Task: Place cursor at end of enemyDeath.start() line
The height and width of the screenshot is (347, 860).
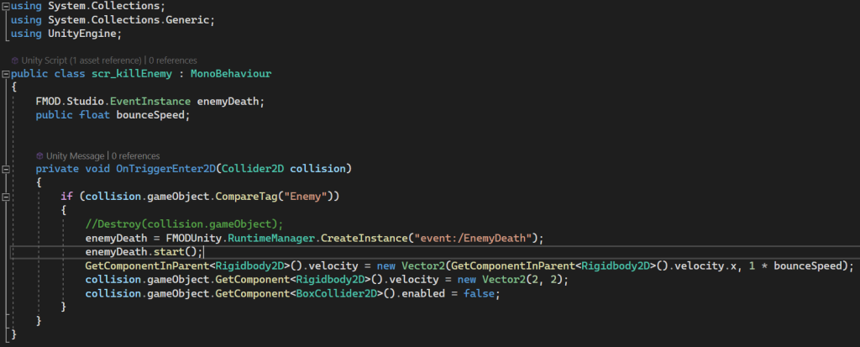Action: click(204, 251)
